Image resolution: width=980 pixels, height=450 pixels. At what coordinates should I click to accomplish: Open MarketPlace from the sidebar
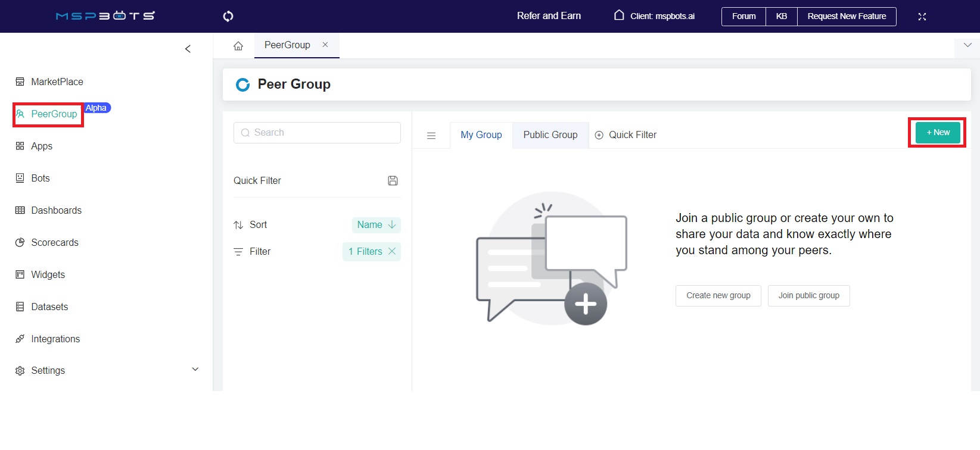[57, 82]
